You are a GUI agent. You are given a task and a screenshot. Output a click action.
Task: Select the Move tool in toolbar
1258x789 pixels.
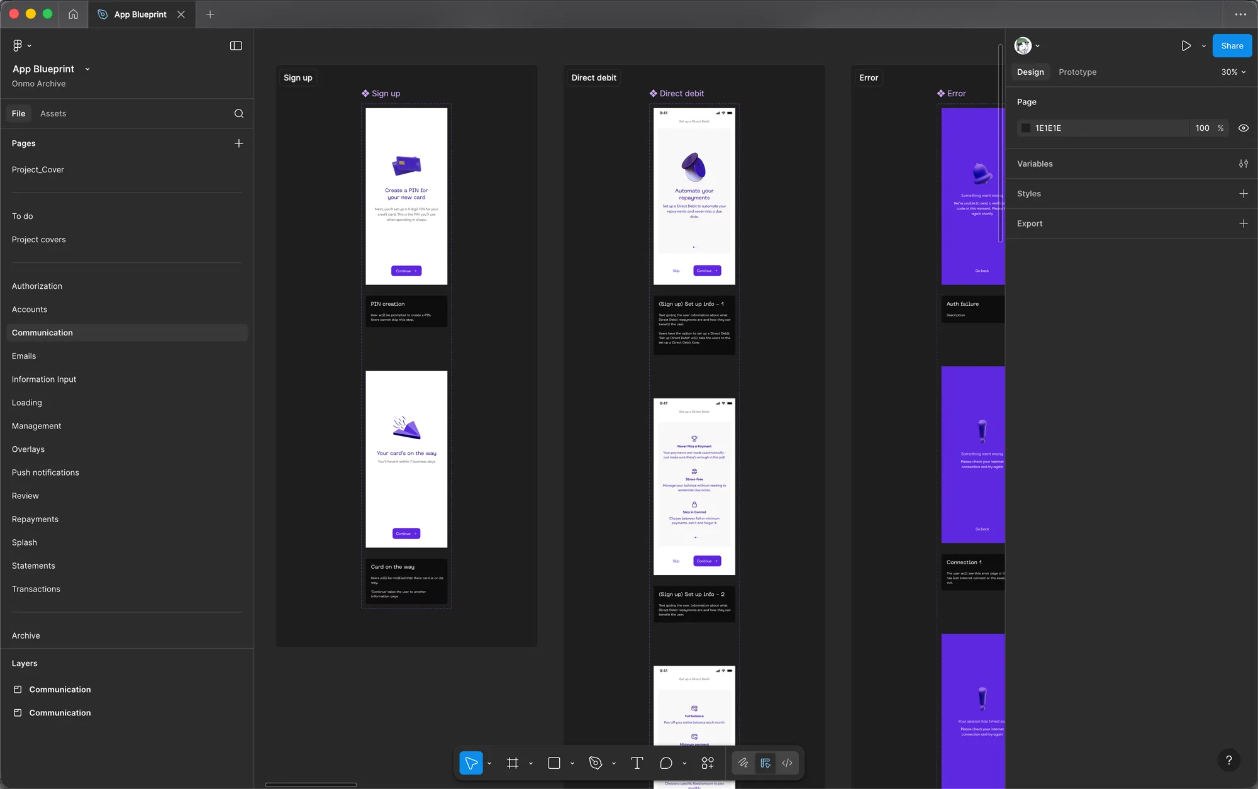click(471, 763)
